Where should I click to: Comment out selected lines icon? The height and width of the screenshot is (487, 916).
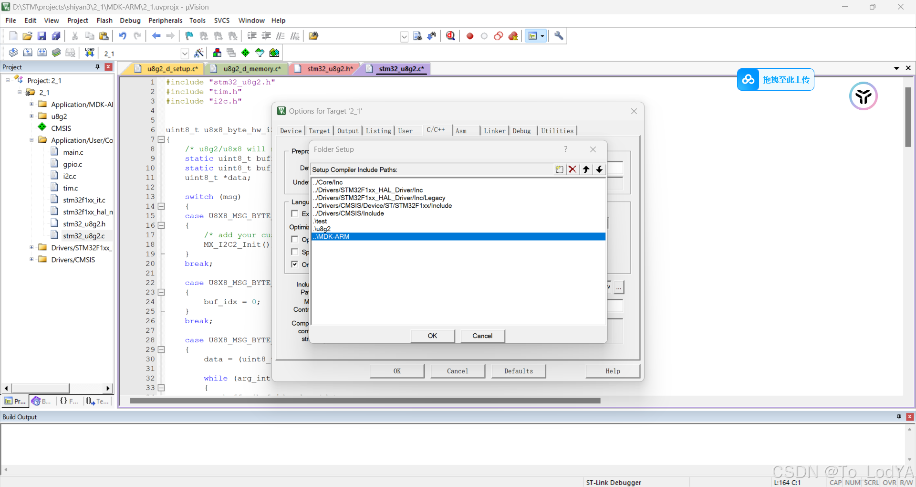[281, 36]
